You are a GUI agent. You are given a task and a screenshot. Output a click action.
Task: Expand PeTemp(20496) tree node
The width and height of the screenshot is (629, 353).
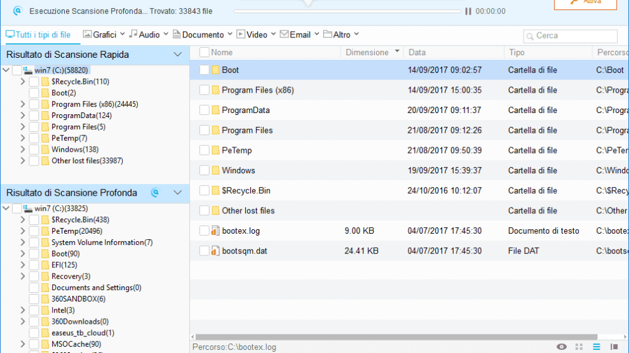(23, 231)
